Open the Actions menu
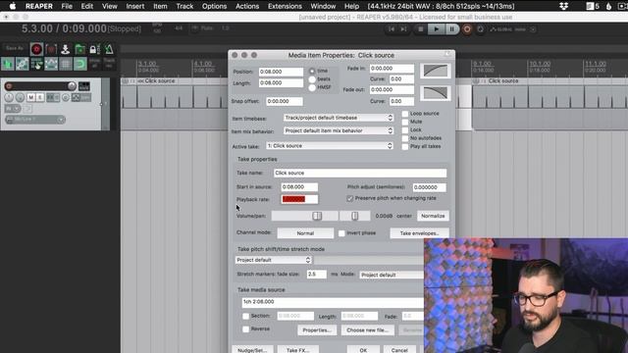The width and height of the screenshot is (628, 353). pos(247,6)
